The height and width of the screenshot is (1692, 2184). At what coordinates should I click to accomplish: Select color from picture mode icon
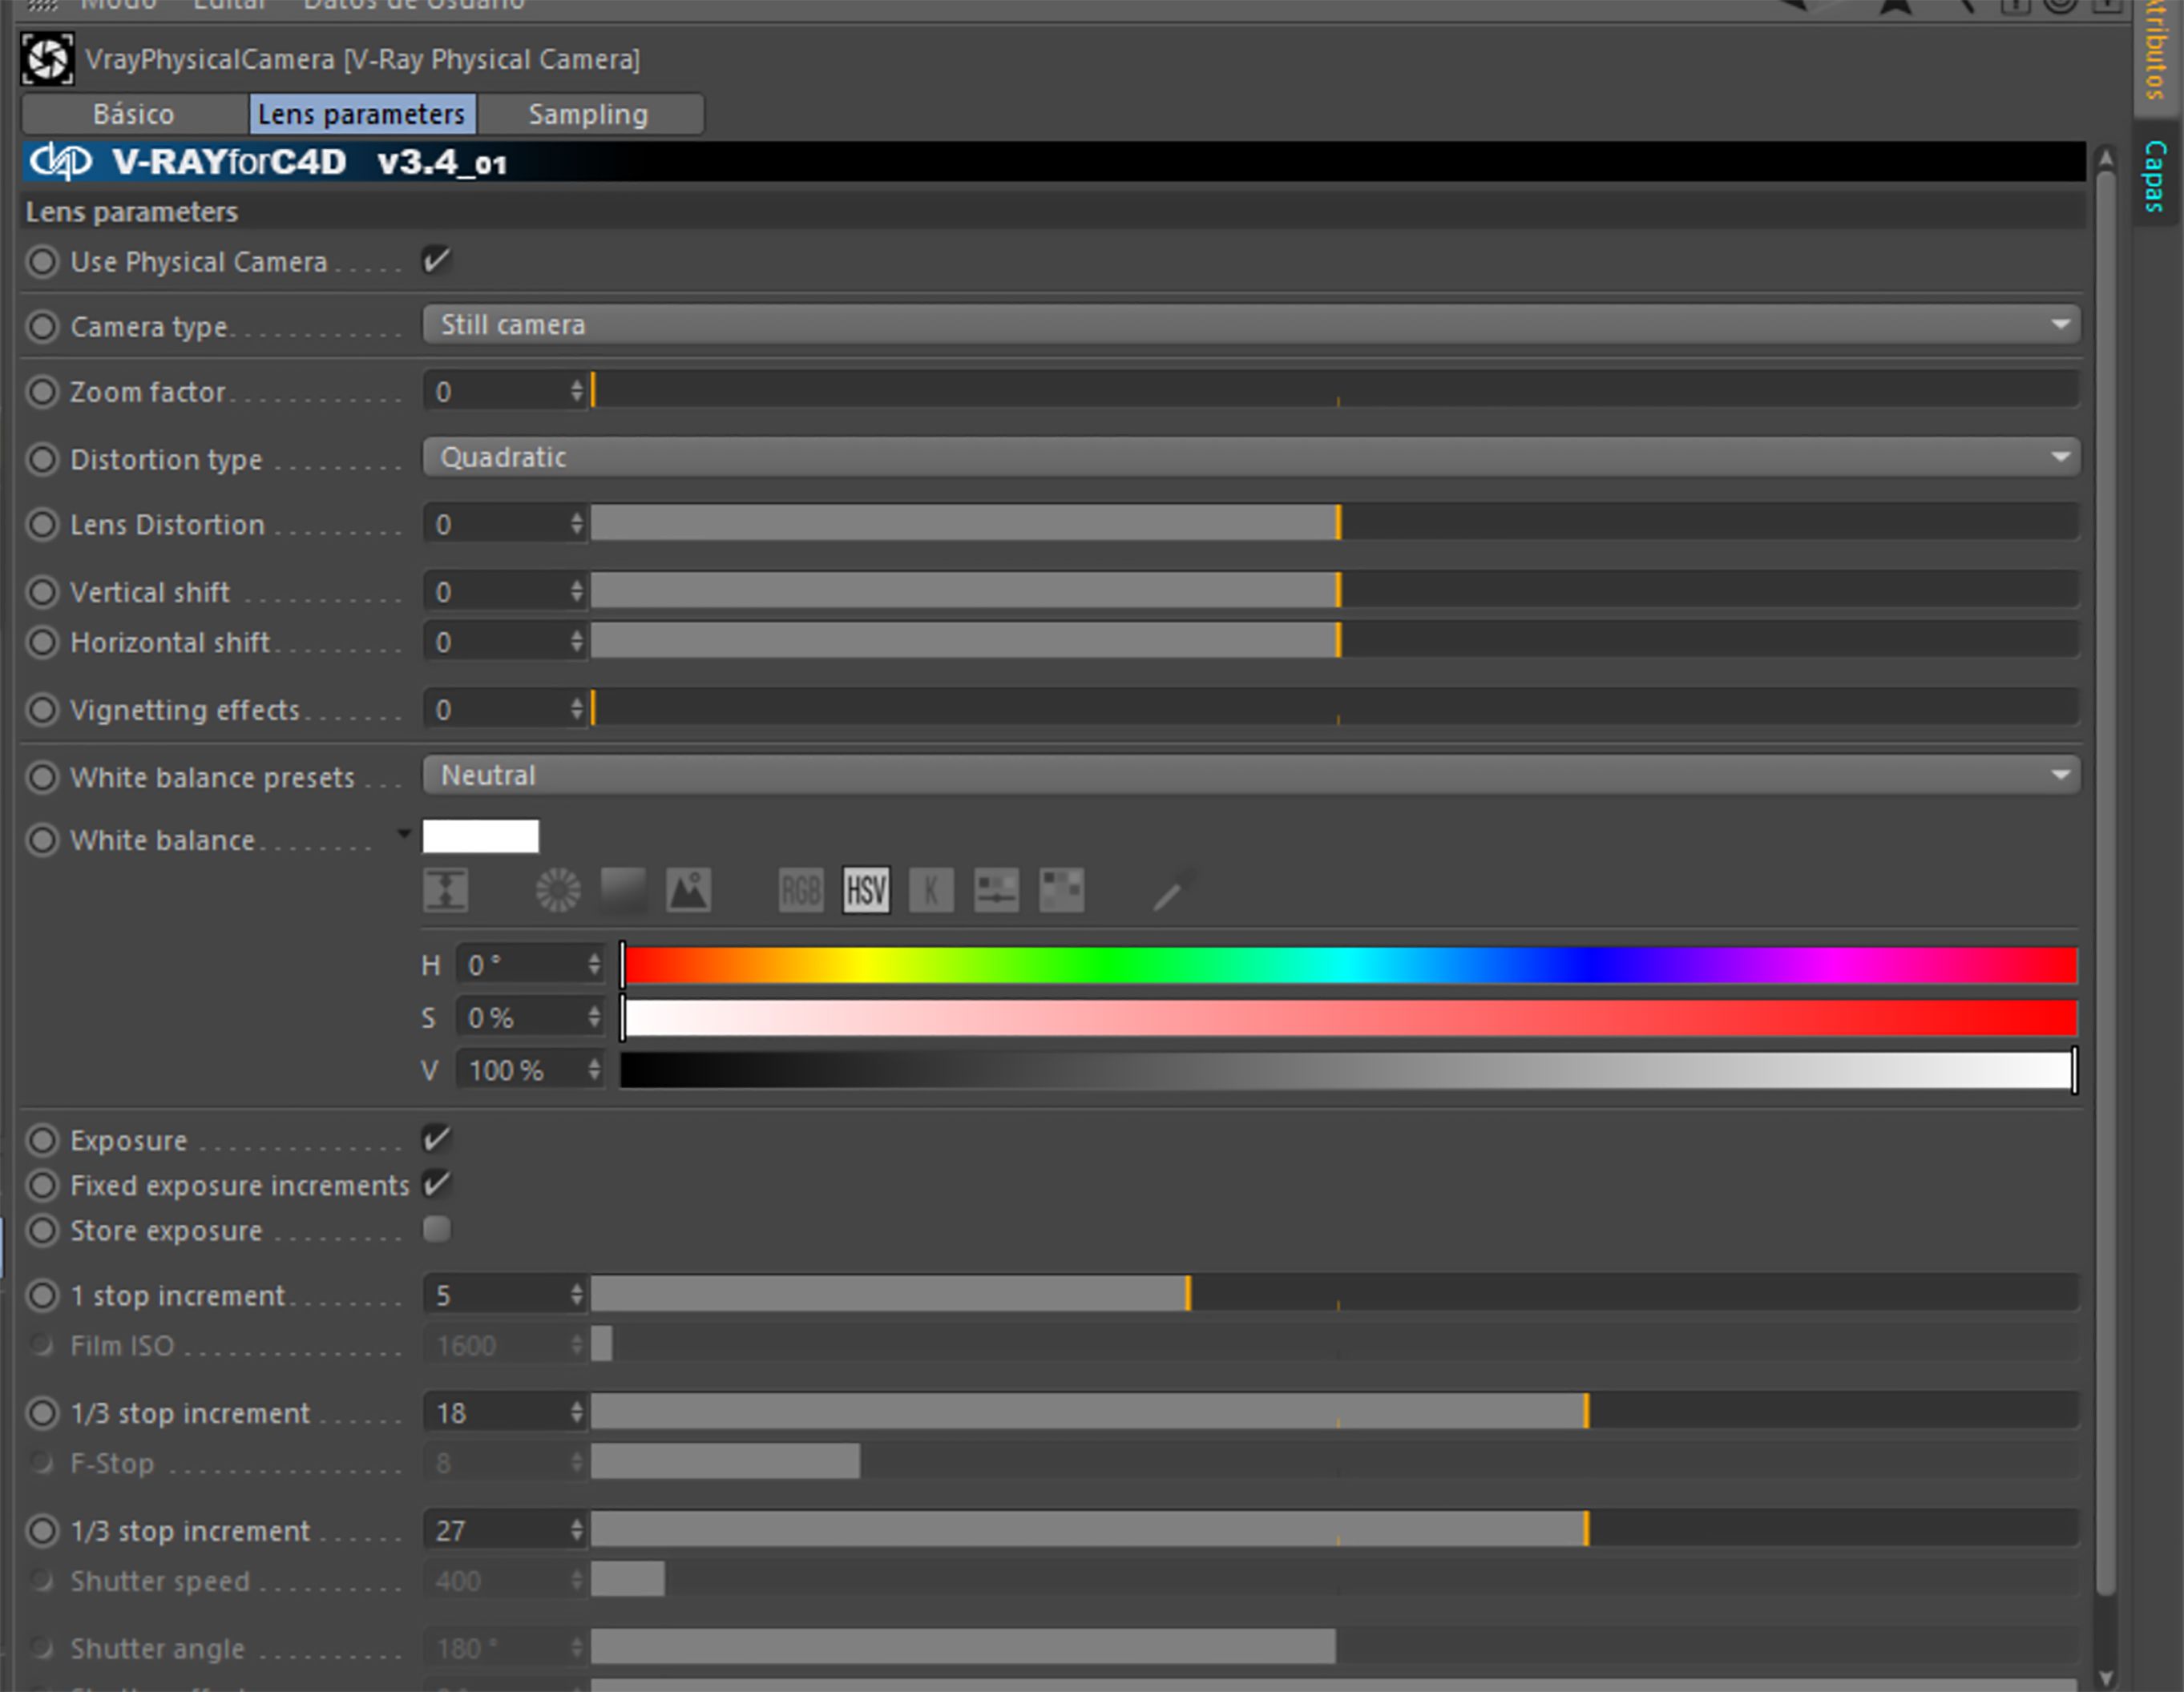[x=689, y=889]
